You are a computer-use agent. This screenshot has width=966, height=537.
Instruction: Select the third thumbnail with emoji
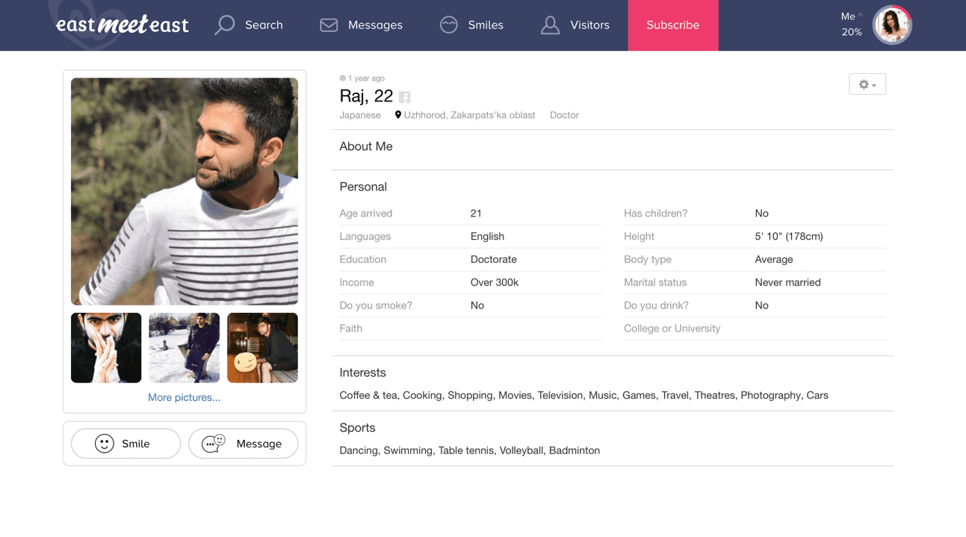click(x=262, y=348)
